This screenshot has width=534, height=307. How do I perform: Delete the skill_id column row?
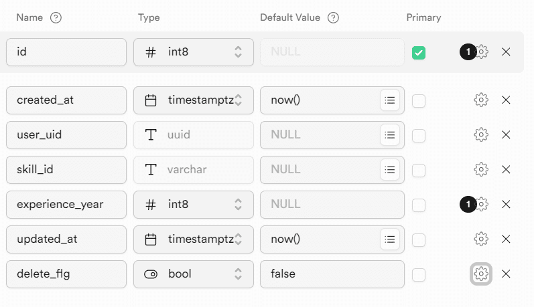point(506,170)
